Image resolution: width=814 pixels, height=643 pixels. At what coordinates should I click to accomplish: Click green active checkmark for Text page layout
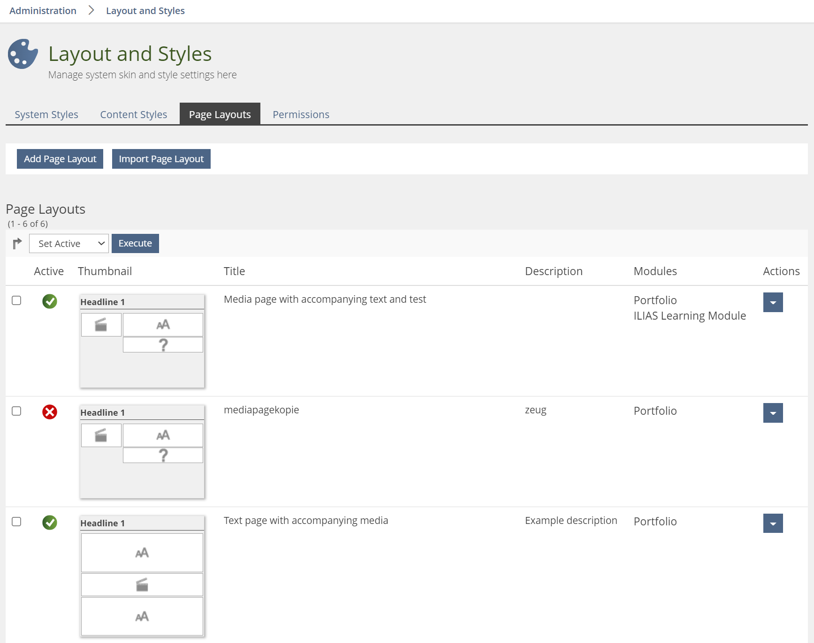coord(50,523)
